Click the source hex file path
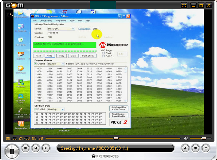217x160 pixels. (x=95, y=64)
